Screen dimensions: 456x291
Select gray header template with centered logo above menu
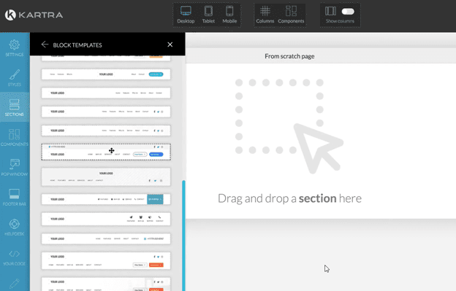pos(106,176)
